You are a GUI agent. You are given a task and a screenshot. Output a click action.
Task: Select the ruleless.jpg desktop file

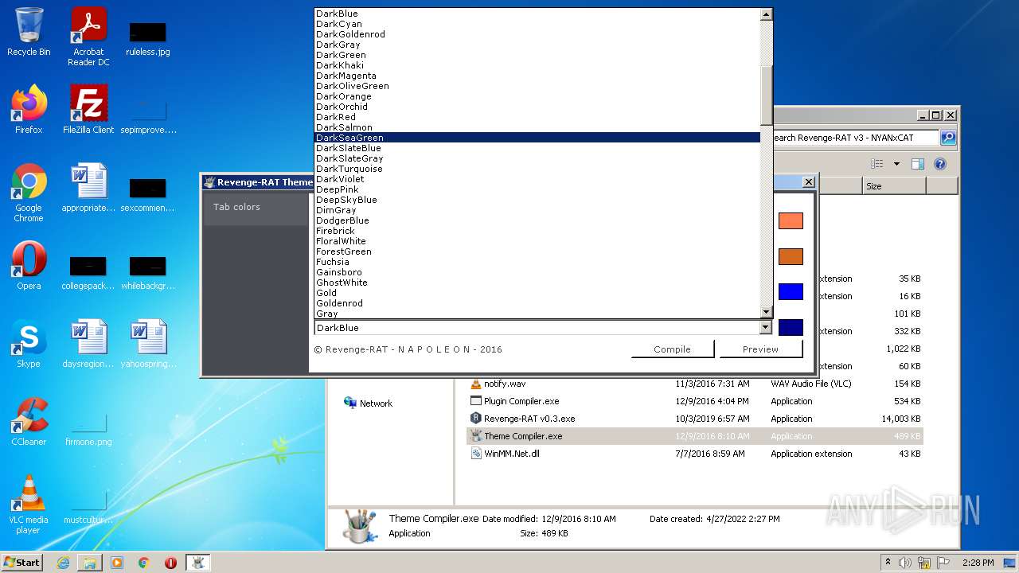148,37
